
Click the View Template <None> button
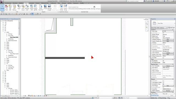pos(168,66)
